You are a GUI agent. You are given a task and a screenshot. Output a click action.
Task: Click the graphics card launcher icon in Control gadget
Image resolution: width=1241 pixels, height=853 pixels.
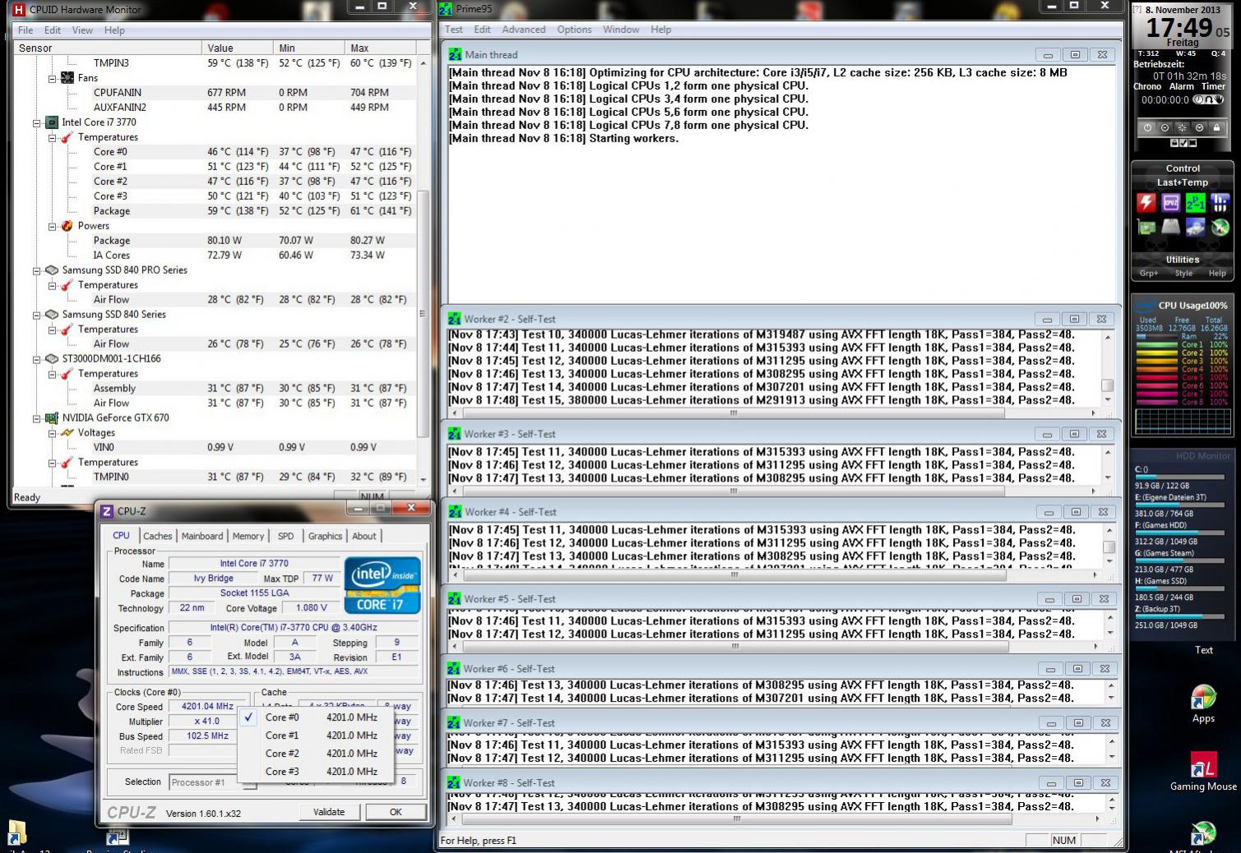pyautogui.click(x=1146, y=228)
